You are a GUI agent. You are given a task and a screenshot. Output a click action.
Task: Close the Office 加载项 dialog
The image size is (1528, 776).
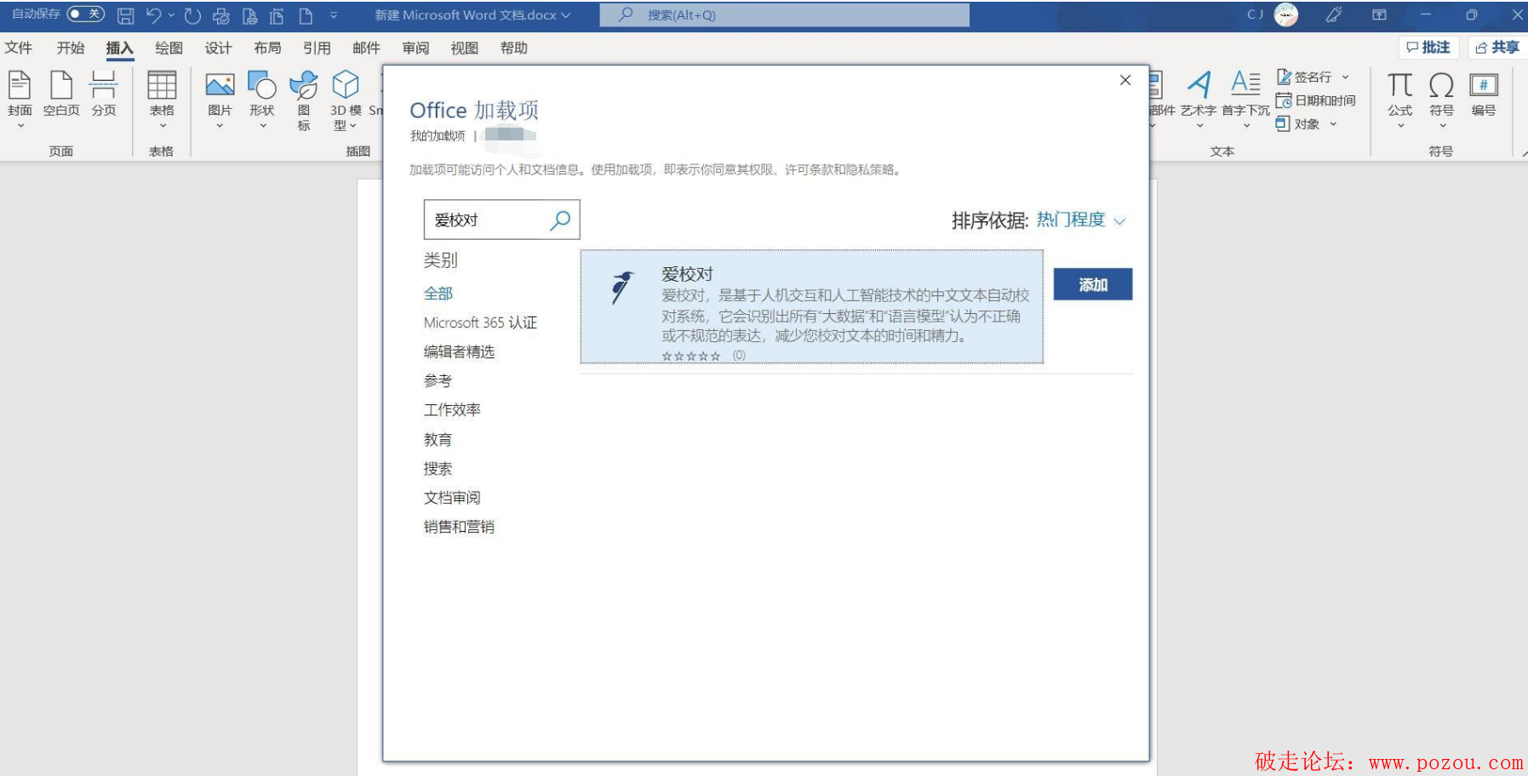pyautogui.click(x=1125, y=80)
